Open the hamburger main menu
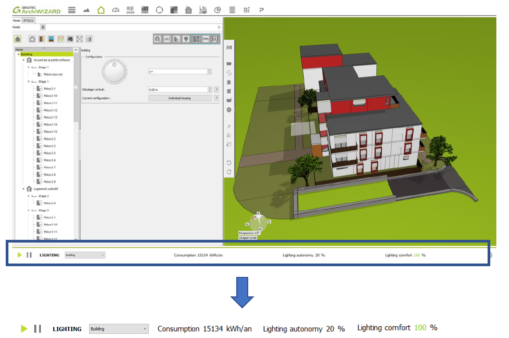509x338 pixels. click(x=72, y=10)
